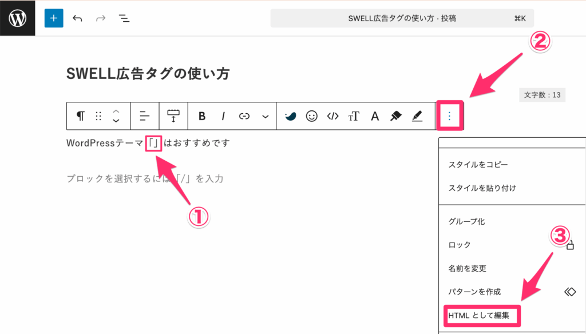Screen dimensions: 586x334
Task: Expand more formatting options chevron
Action: (x=265, y=116)
